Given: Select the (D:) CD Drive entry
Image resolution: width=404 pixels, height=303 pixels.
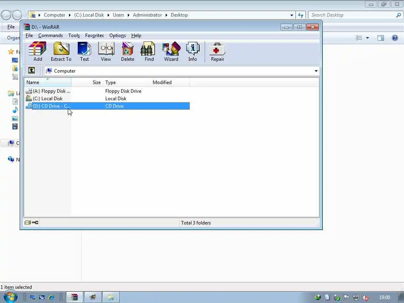Looking at the screenshot, I should pos(107,106).
